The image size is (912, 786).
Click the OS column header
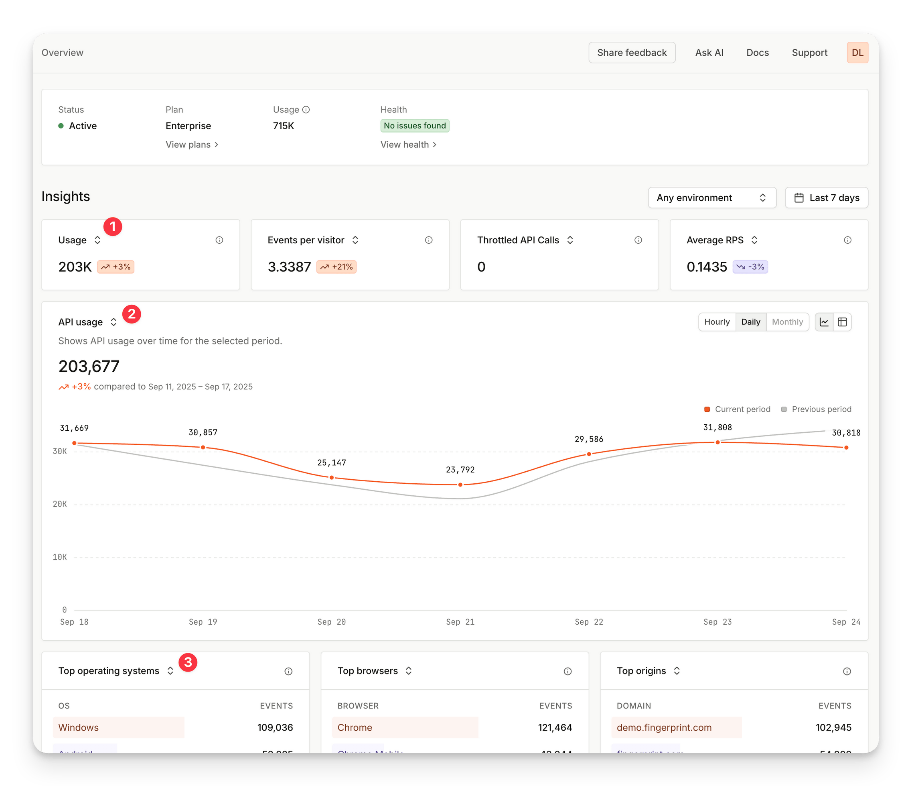click(64, 706)
